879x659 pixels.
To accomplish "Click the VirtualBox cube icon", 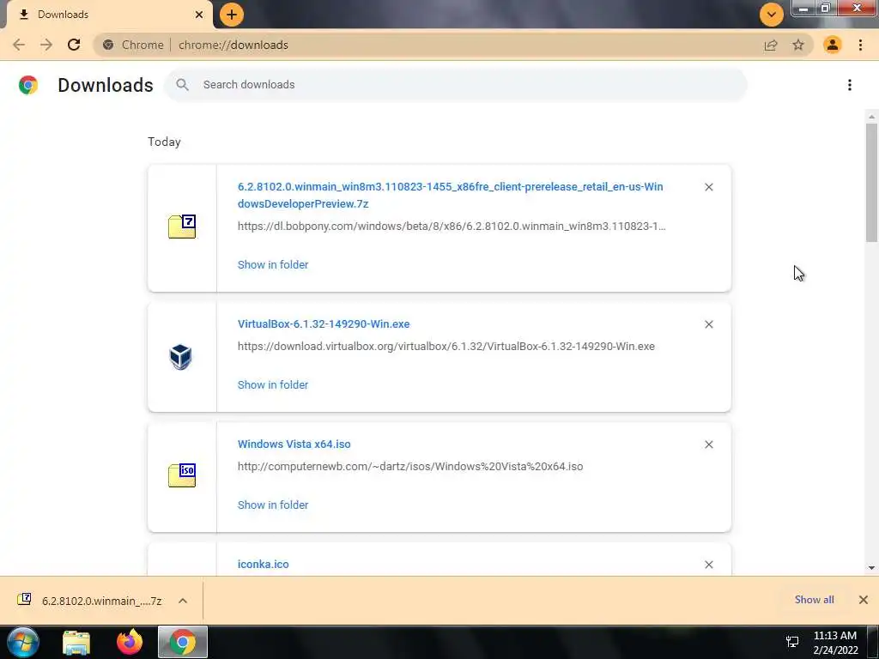I will point(180,357).
